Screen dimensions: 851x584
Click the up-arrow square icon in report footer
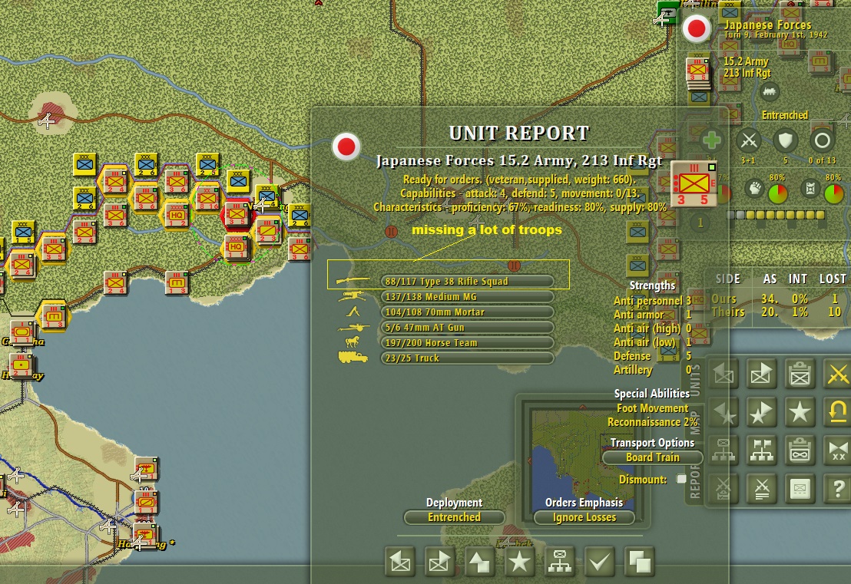point(479,563)
